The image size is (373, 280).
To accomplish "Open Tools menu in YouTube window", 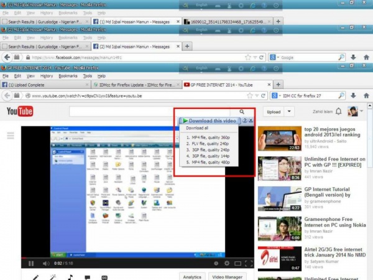I will 88,76.
